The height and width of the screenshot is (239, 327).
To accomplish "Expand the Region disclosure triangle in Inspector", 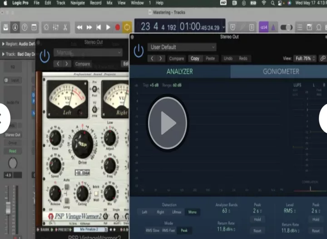I will (3, 44).
